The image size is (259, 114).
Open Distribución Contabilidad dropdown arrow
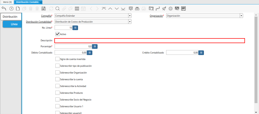coord(130,22)
